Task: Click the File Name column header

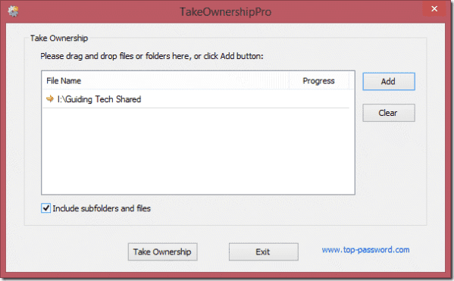Action: click(166, 81)
